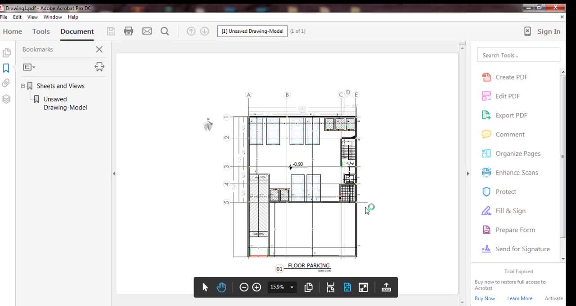
Task: Switch to the Tools tab
Action: [41, 31]
